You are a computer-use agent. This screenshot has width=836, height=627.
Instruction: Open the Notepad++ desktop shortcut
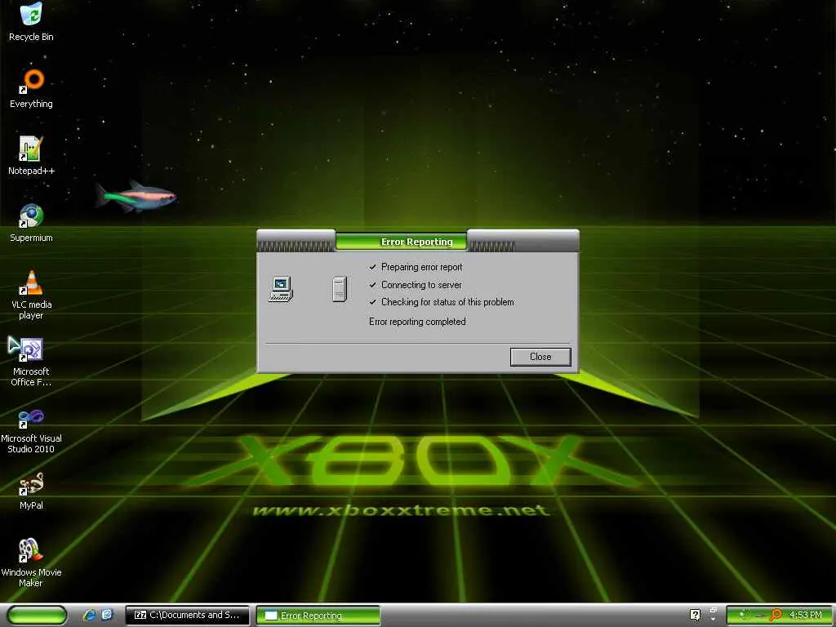coord(31,156)
